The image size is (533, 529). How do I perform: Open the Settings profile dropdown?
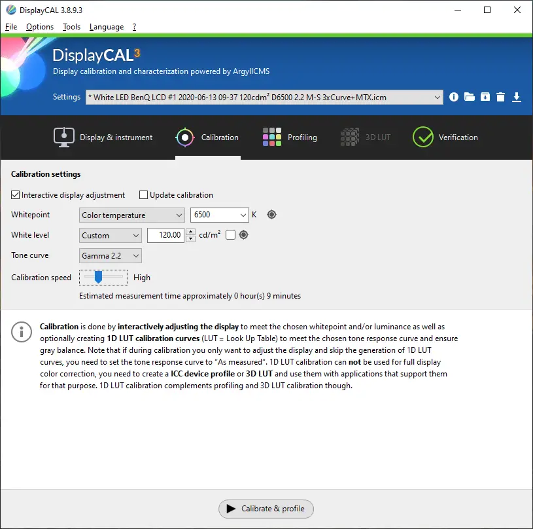pyautogui.click(x=264, y=98)
